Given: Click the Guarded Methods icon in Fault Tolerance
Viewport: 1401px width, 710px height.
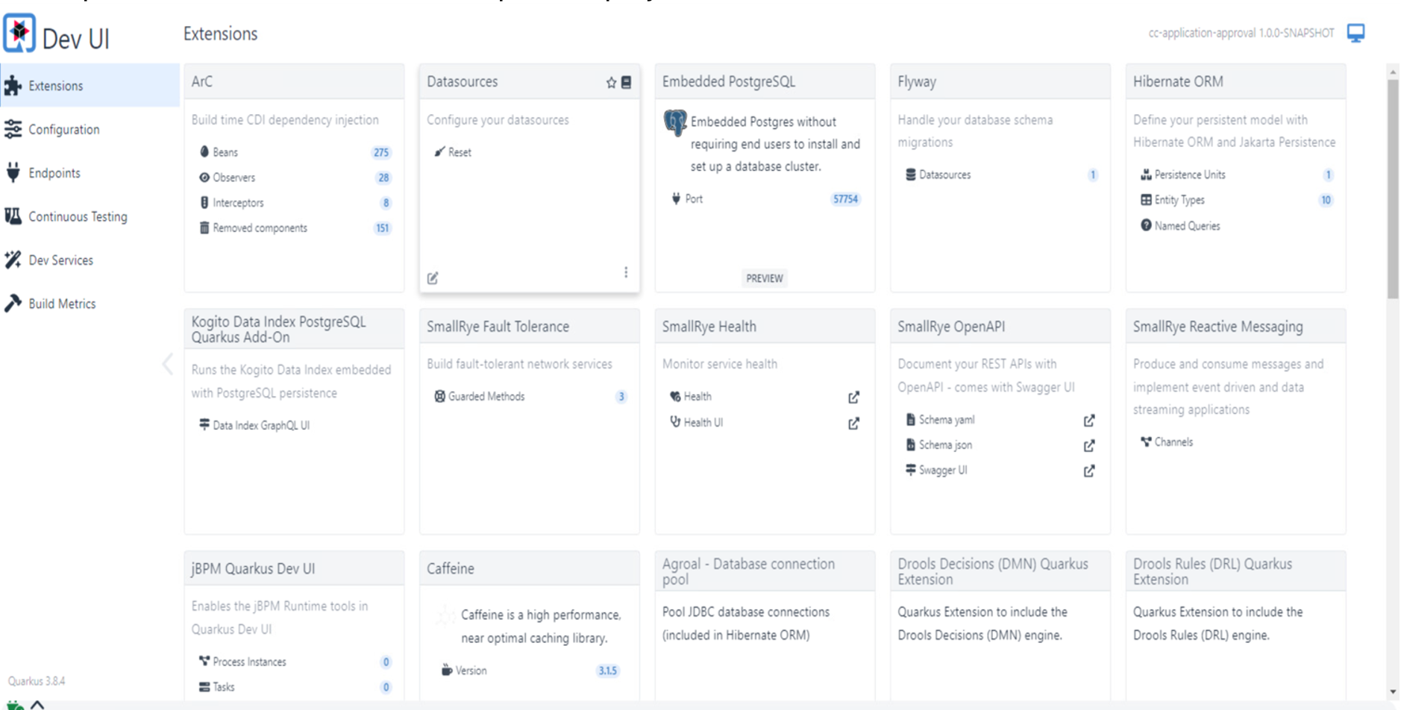Looking at the screenshot, I should (x=440, y=396).
